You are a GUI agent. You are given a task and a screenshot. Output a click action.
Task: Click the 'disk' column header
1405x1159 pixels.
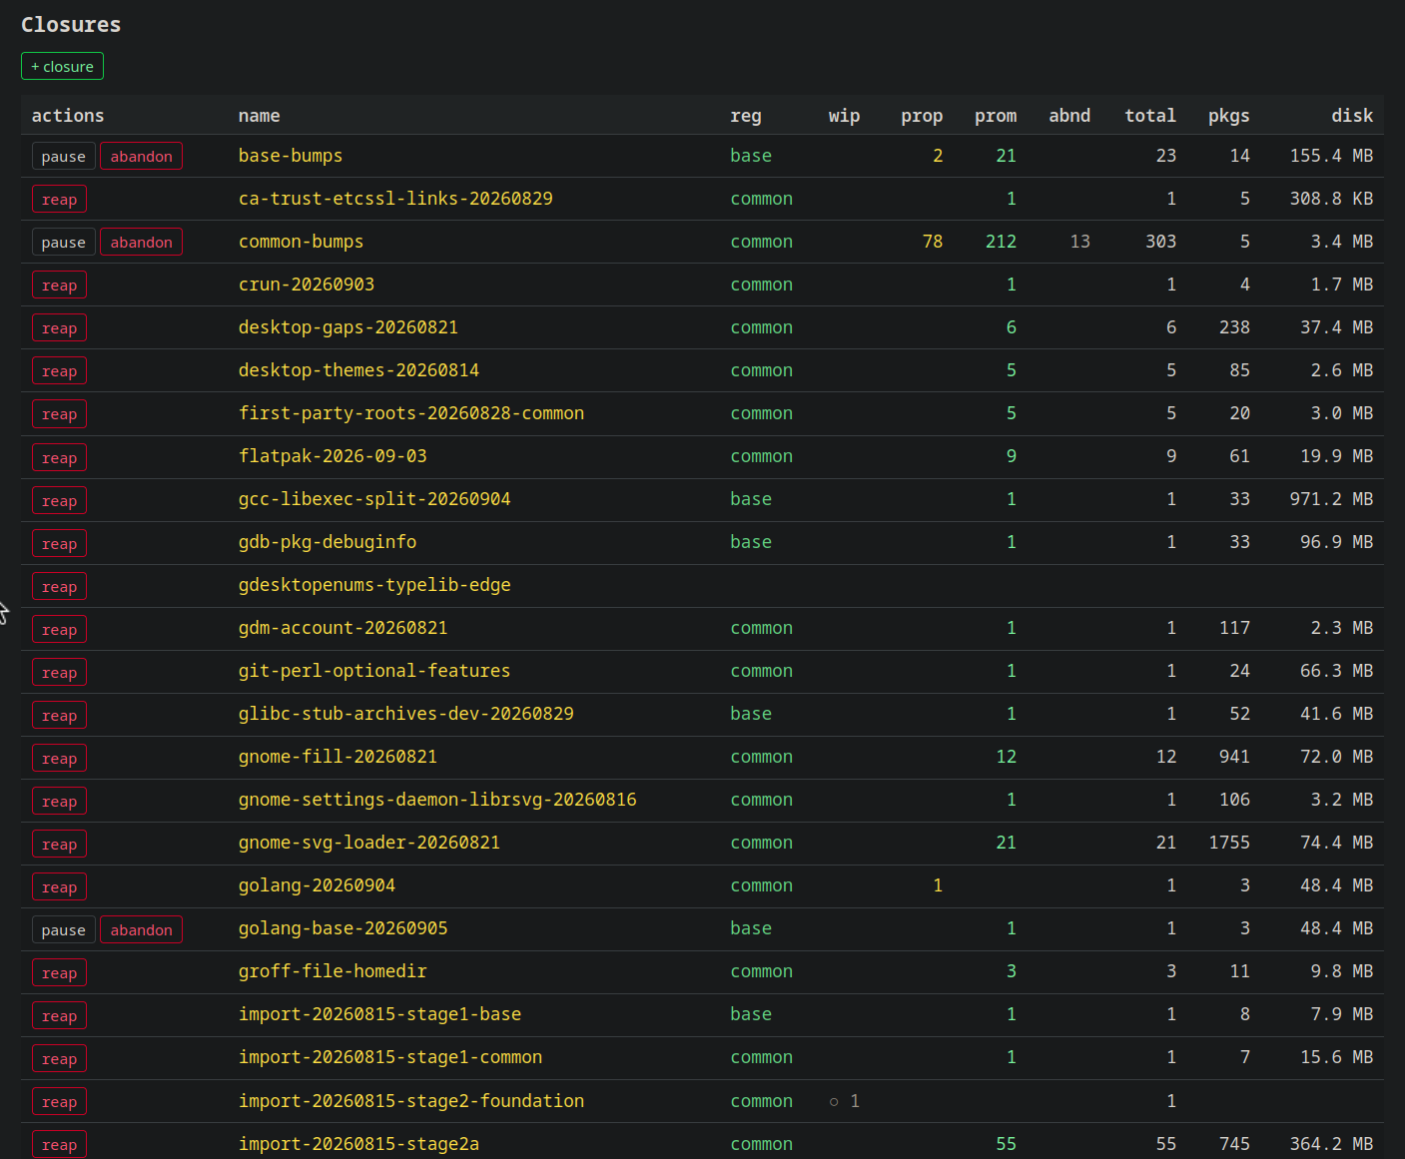pyautogui.click(x=1352, y=116)
